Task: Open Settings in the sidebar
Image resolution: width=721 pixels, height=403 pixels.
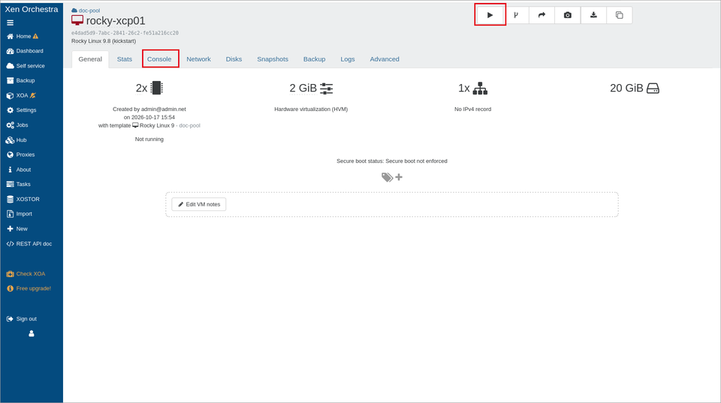Action: pos(21,110)
